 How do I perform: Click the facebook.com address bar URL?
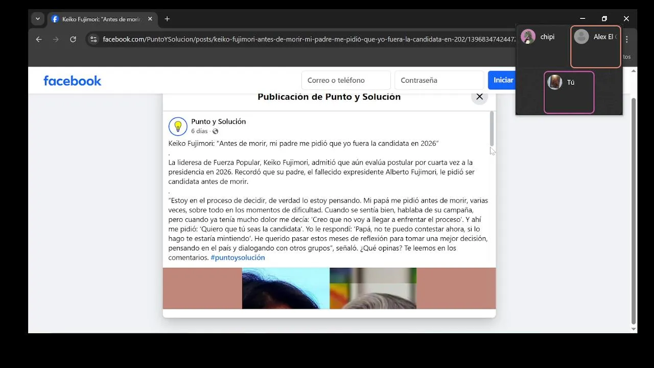pyautogui.click(x=309, y=39)
